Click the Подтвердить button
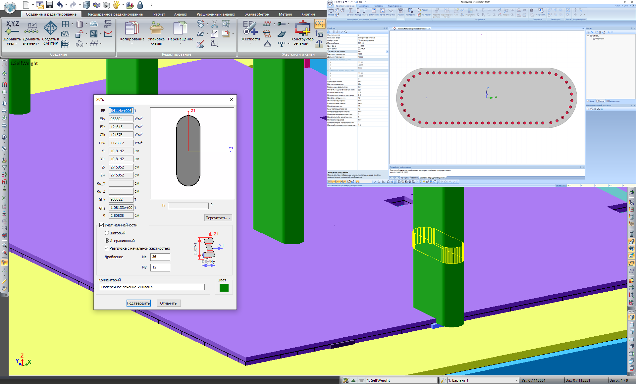636x384 pixels. [x=138, y=303]
